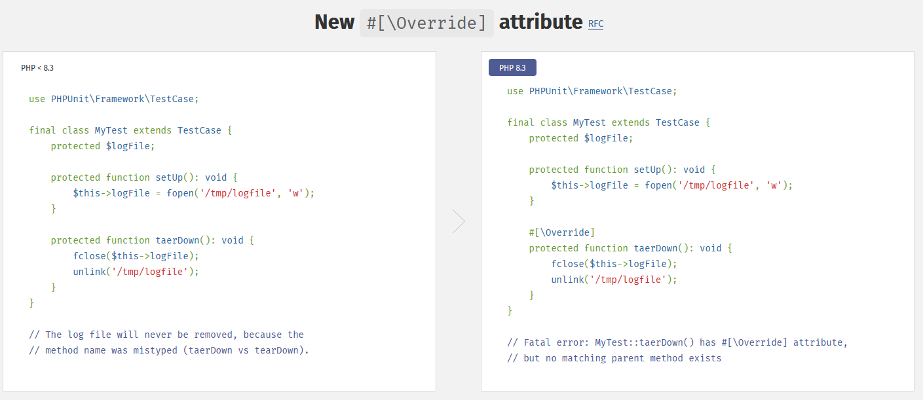Image resolution: width=923 pixels, height=400 pixels.
Task: Click the #[\Override] attribute line in the PHP 8.3 code
Action: (x=562, y=232)
